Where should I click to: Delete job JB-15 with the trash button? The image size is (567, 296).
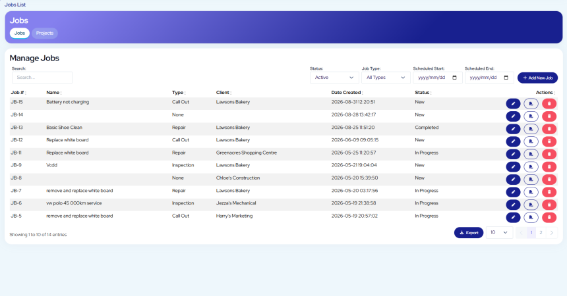(x=549, y=104)
